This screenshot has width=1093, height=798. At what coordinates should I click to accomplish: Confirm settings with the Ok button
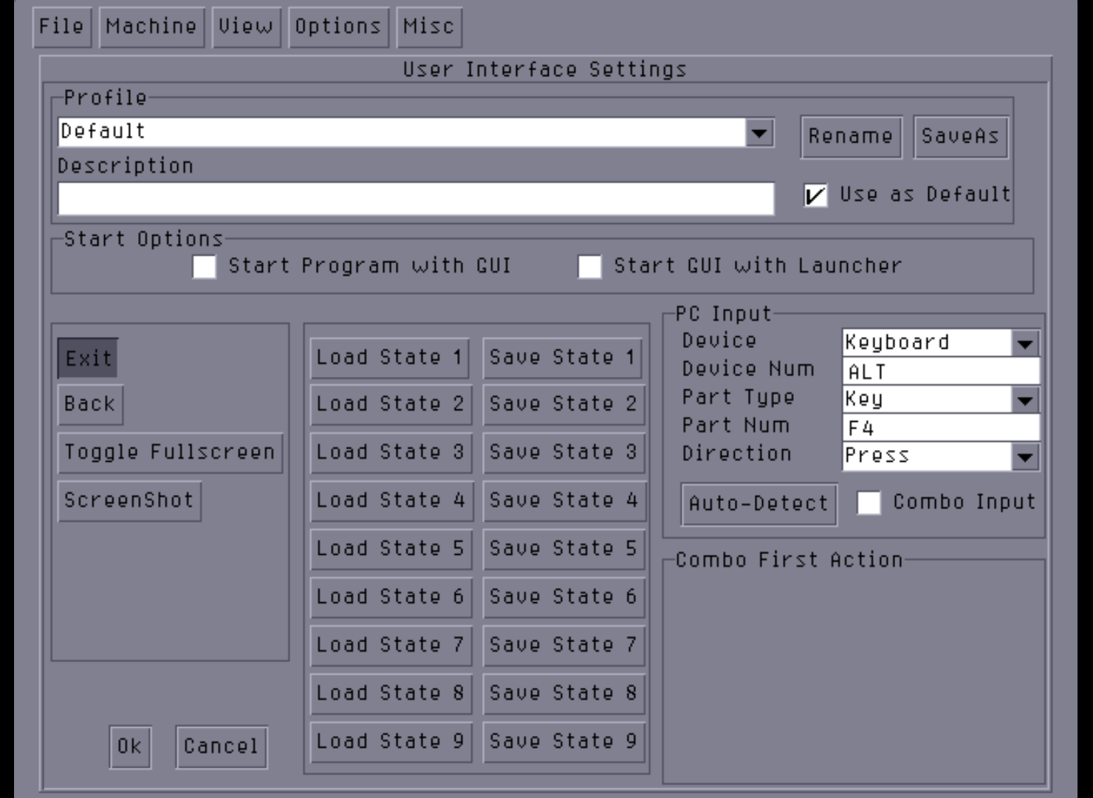click(x=130, y=746)
